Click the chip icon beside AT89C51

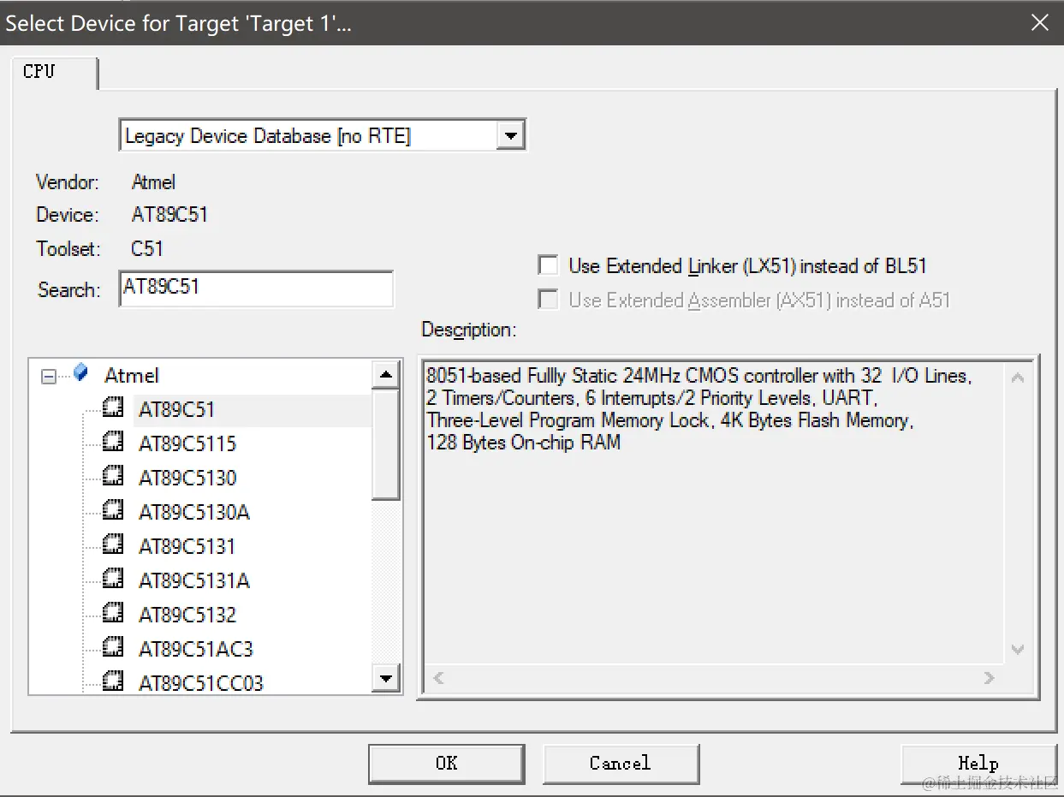113,408
